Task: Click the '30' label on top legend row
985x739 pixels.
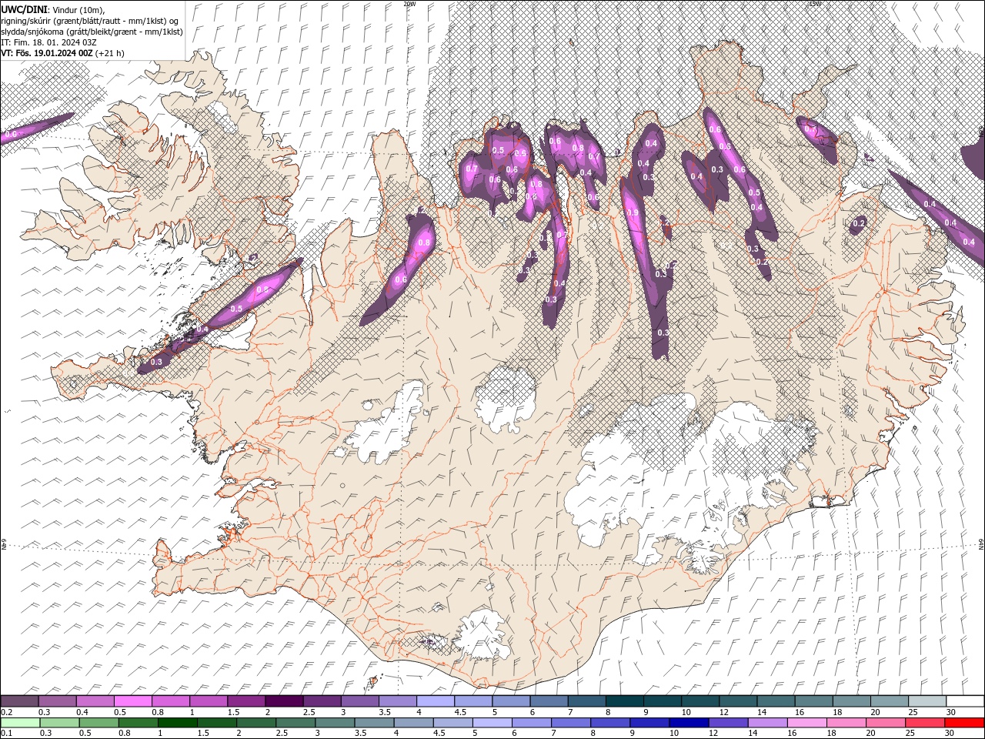Action: click(950, 712)
